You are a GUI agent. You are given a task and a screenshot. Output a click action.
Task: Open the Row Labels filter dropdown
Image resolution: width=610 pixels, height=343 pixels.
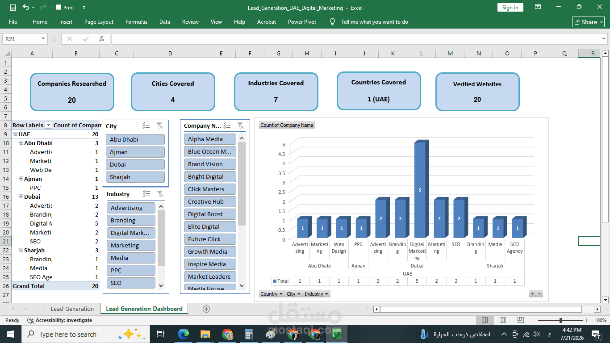click(x=49, y=125)
